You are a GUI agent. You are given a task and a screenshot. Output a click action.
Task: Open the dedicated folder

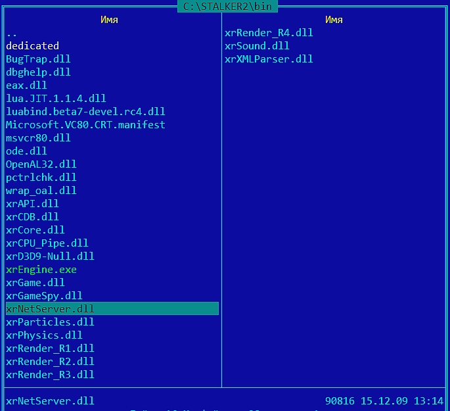[x=32, y=46]
